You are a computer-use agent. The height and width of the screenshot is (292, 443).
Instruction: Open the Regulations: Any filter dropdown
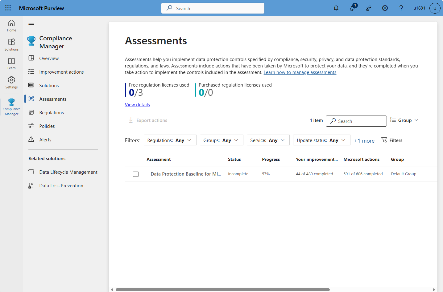(170, 140)
